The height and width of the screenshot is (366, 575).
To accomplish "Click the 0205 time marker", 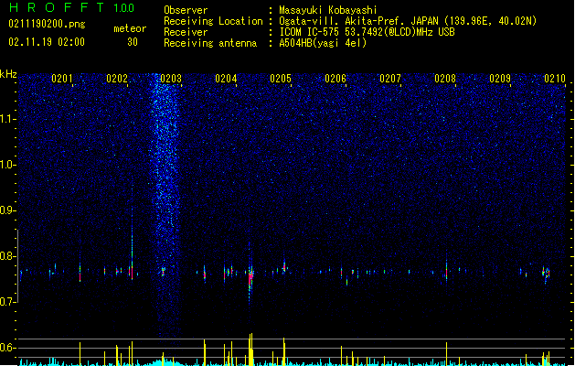I will click(x=281, y=79).
